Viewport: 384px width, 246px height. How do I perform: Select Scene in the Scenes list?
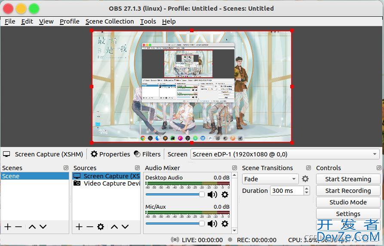pos(35,176)
